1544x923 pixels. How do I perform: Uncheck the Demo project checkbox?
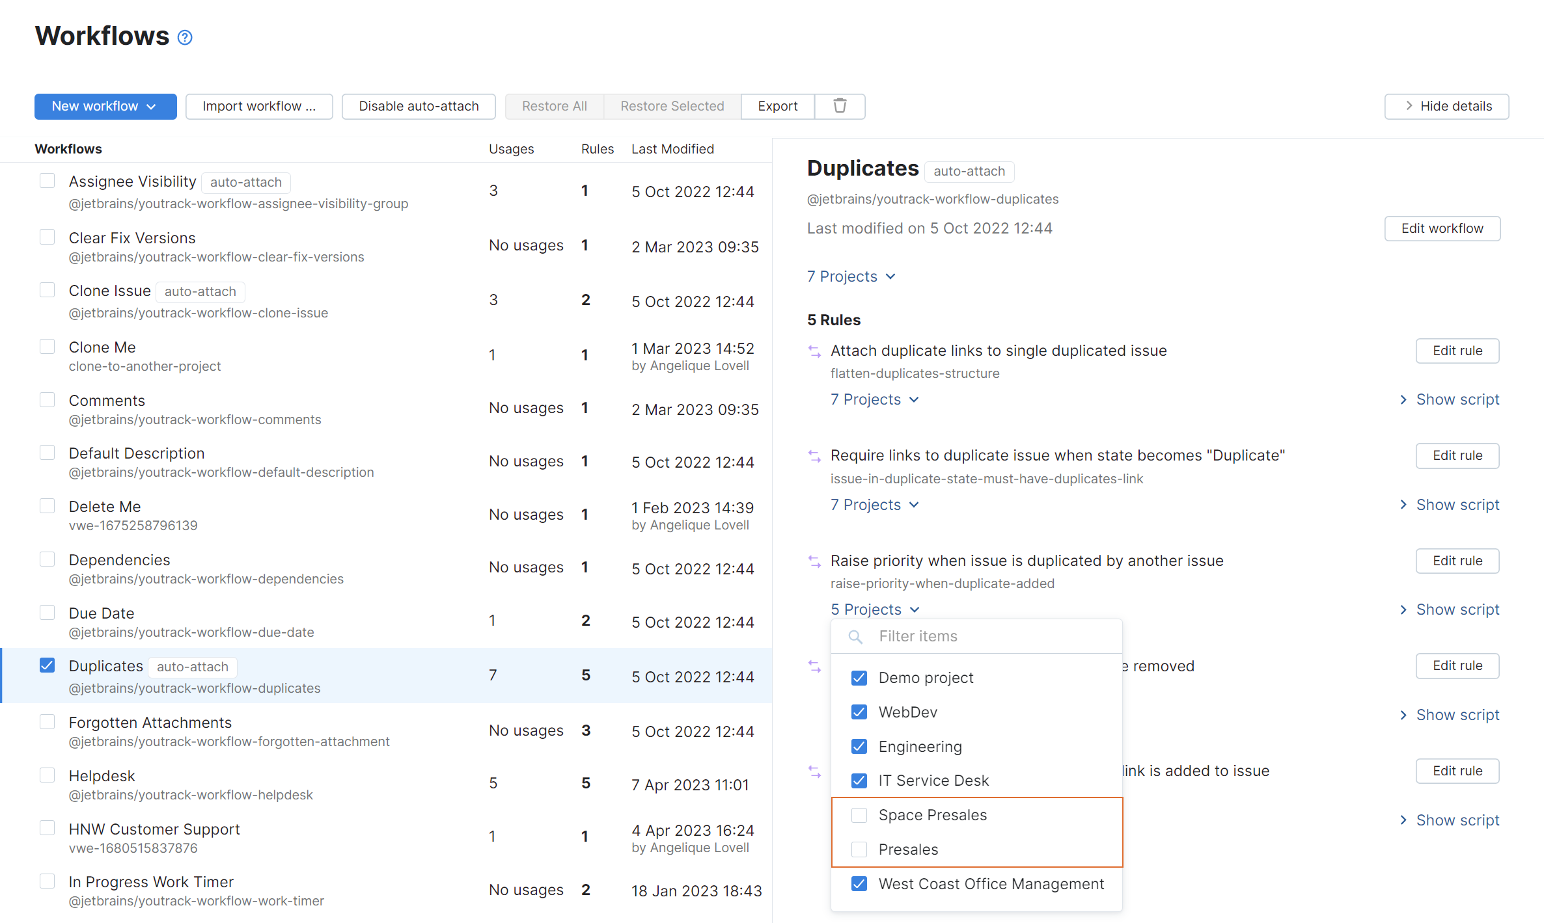coord(859,677)
